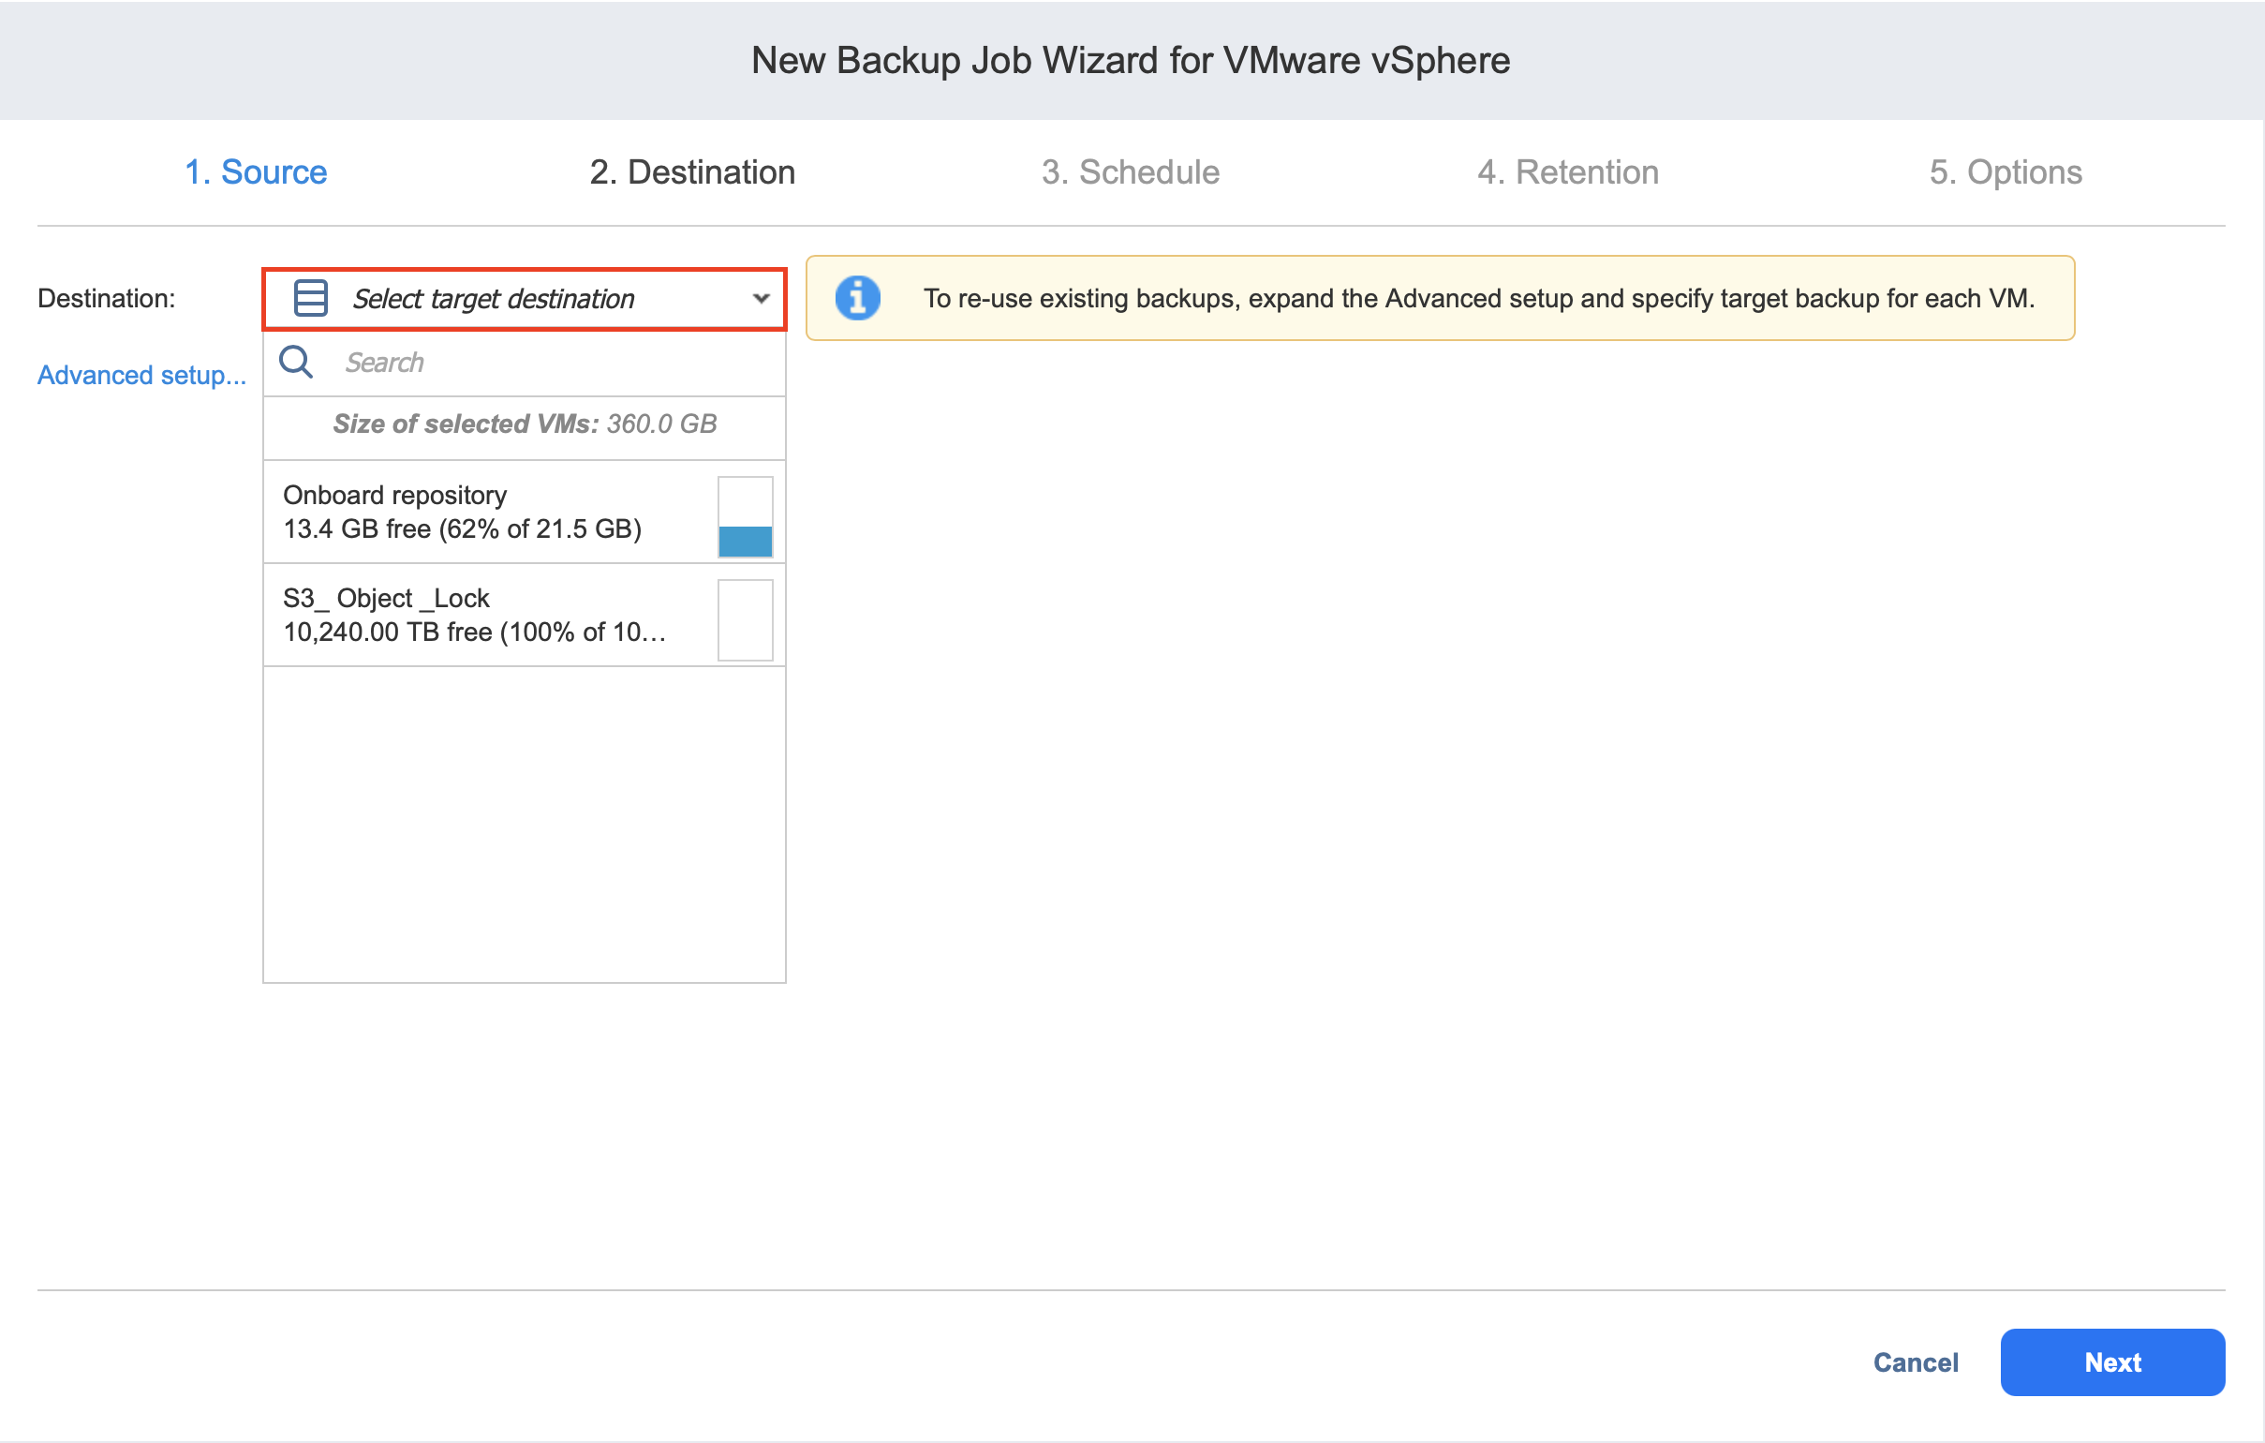Go to the 4. Retention step
Viewport: 2265px width, 1443px height.
coord(1567,172)
